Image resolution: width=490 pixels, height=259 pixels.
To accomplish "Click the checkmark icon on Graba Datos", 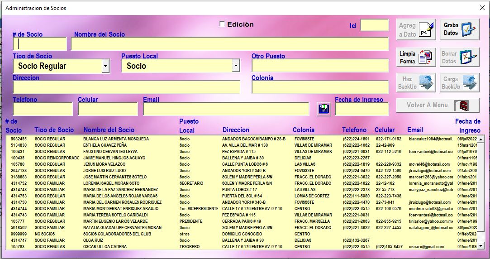I will [x=468, y=29].
